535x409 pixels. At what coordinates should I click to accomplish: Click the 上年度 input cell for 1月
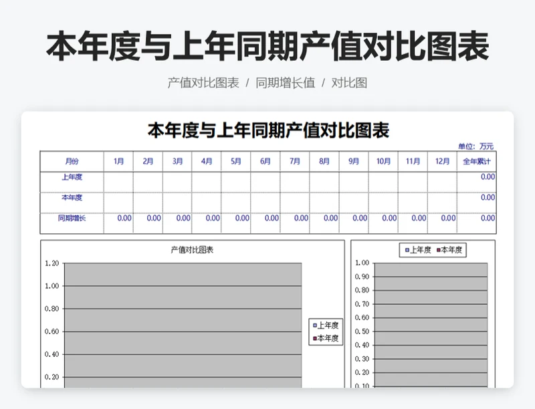pyautogui.click(x=118, y=182)
